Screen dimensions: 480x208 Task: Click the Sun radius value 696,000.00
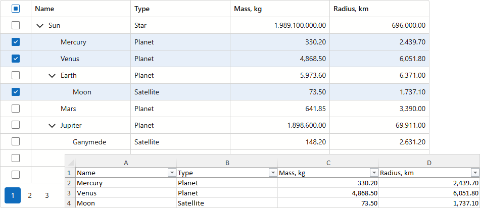click(x=408, y=25)
